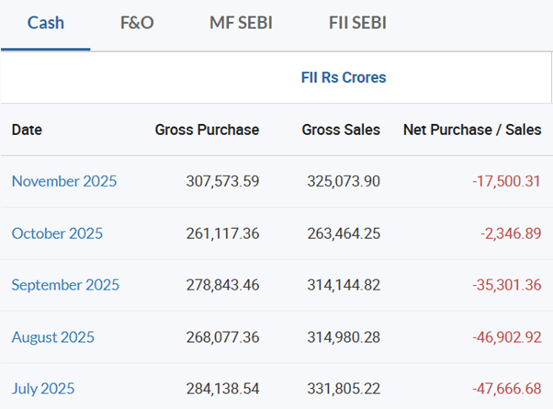Select the July 2025 link
This screenshot has width=553, height=409.
click(43, 389)
